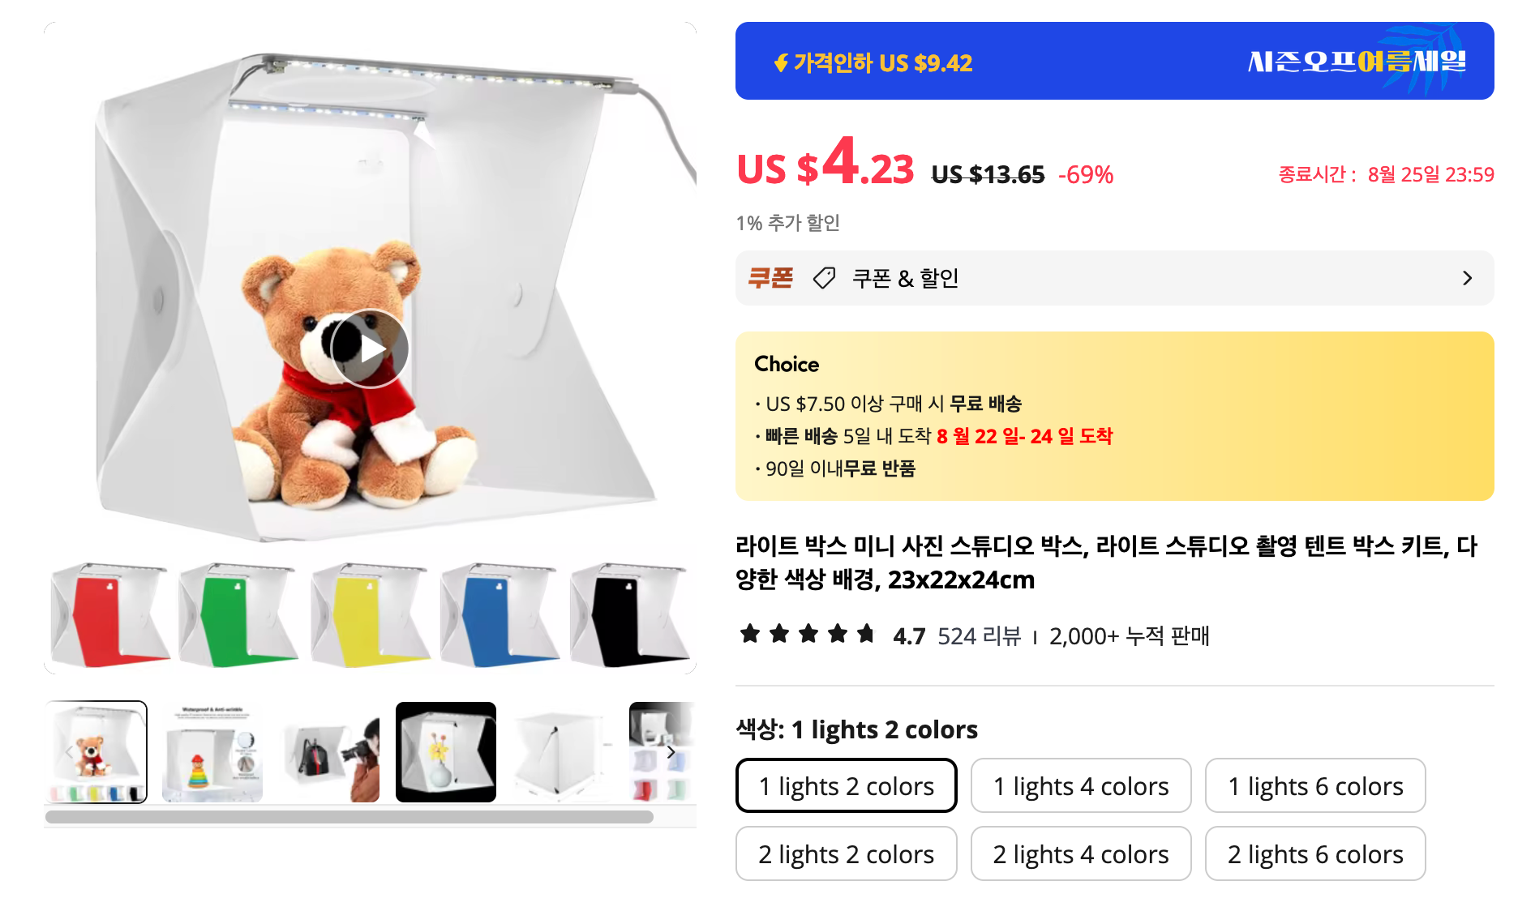Choose 2 lights 4 colors variant
The height and width of the screenshot is (911, 1518).
(x=1081, y=853)
